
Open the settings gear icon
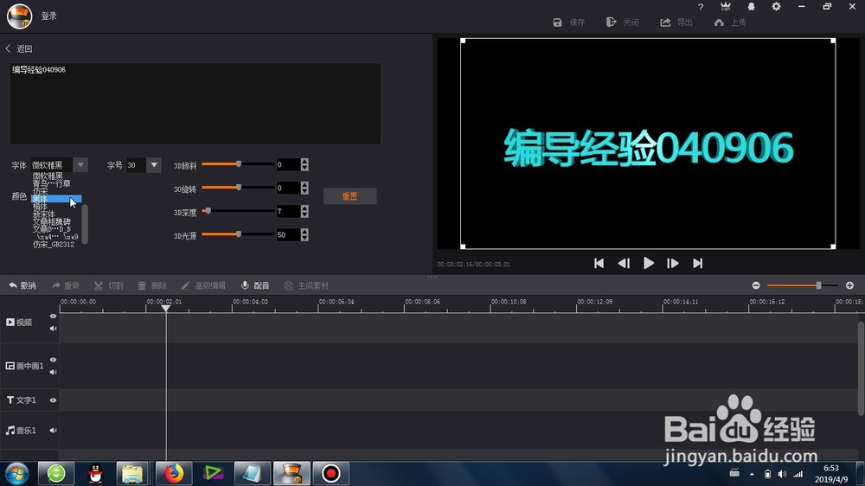coord(776,7)
